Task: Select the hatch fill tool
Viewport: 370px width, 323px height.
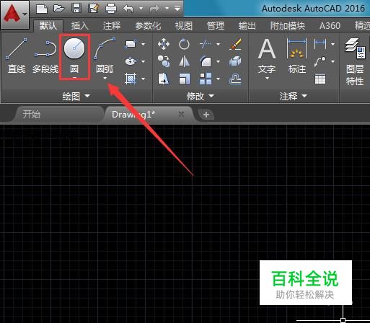Action: [x=131, y=79]
